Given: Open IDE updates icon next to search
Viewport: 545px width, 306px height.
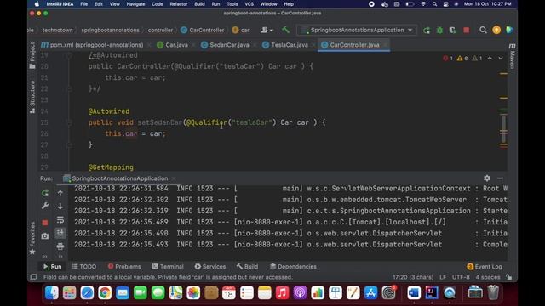Looking at the screenshot, I should 496,31.
